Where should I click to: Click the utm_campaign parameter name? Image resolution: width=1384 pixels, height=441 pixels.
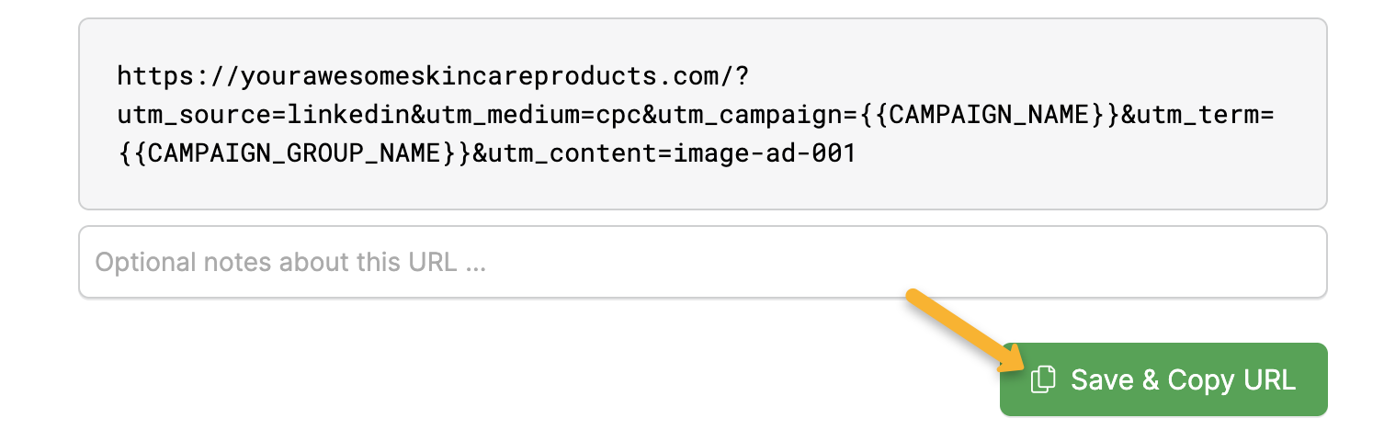click(x=750, y=114)
